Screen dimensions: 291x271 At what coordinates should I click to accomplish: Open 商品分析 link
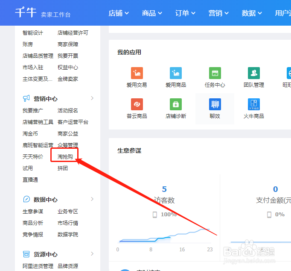[x=33, y=223]
